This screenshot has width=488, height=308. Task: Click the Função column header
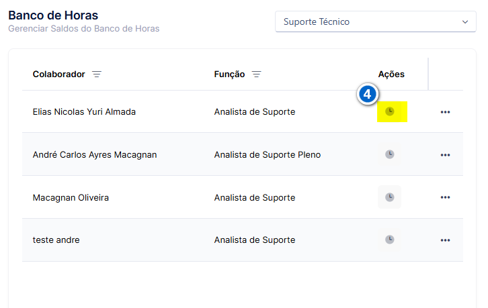(229, 74)
